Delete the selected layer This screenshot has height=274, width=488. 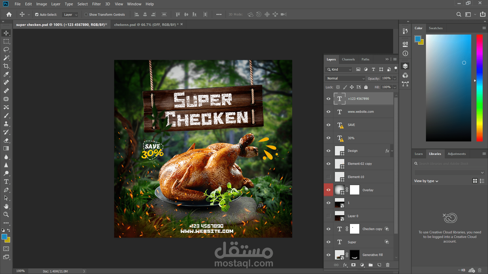(x=388, y=265)
